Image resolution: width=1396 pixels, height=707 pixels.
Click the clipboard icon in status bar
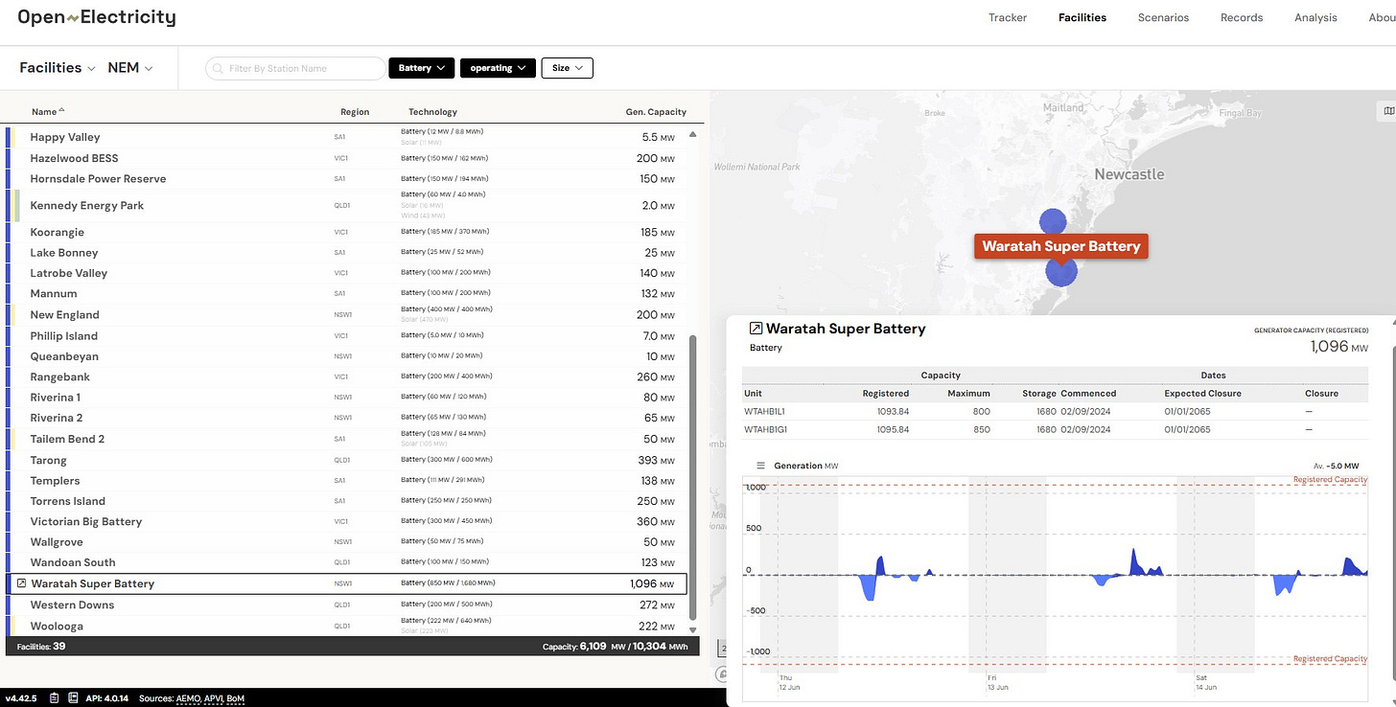click(55, 698)
